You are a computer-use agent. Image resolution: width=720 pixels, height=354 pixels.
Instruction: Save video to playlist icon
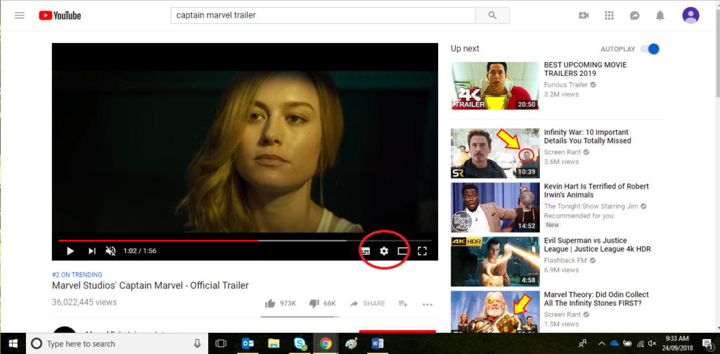click(x=403, y=303)
